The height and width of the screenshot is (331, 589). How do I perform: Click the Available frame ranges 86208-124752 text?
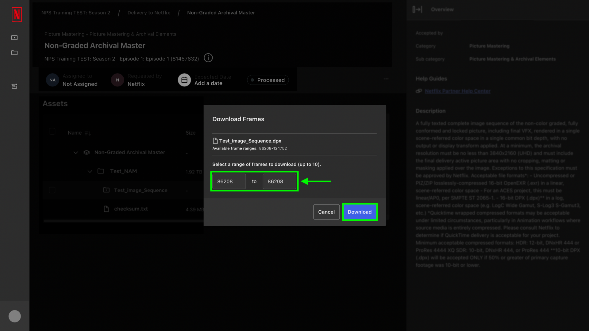coord(249,148)
